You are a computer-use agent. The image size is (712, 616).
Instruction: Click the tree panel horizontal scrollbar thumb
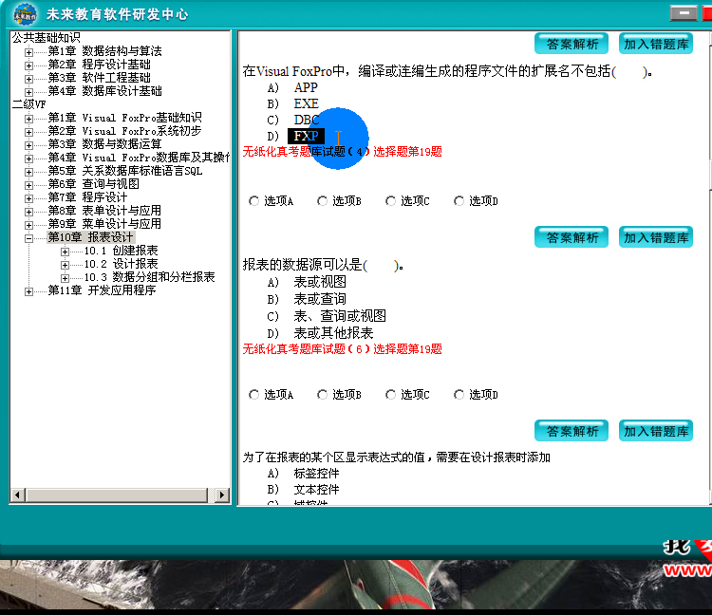(x=117, y=495)
